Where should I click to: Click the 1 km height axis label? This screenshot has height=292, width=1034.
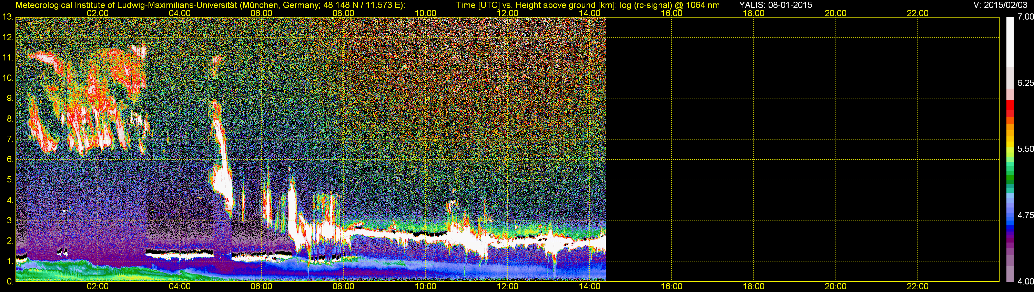point(10,261)
